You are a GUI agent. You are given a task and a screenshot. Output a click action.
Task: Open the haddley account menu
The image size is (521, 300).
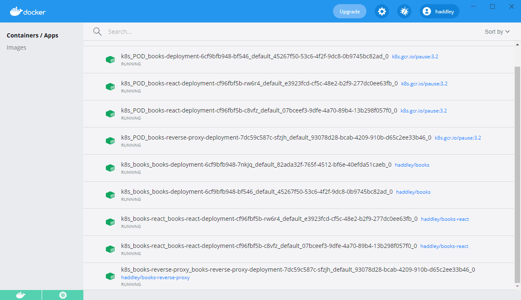coord(439,12)
